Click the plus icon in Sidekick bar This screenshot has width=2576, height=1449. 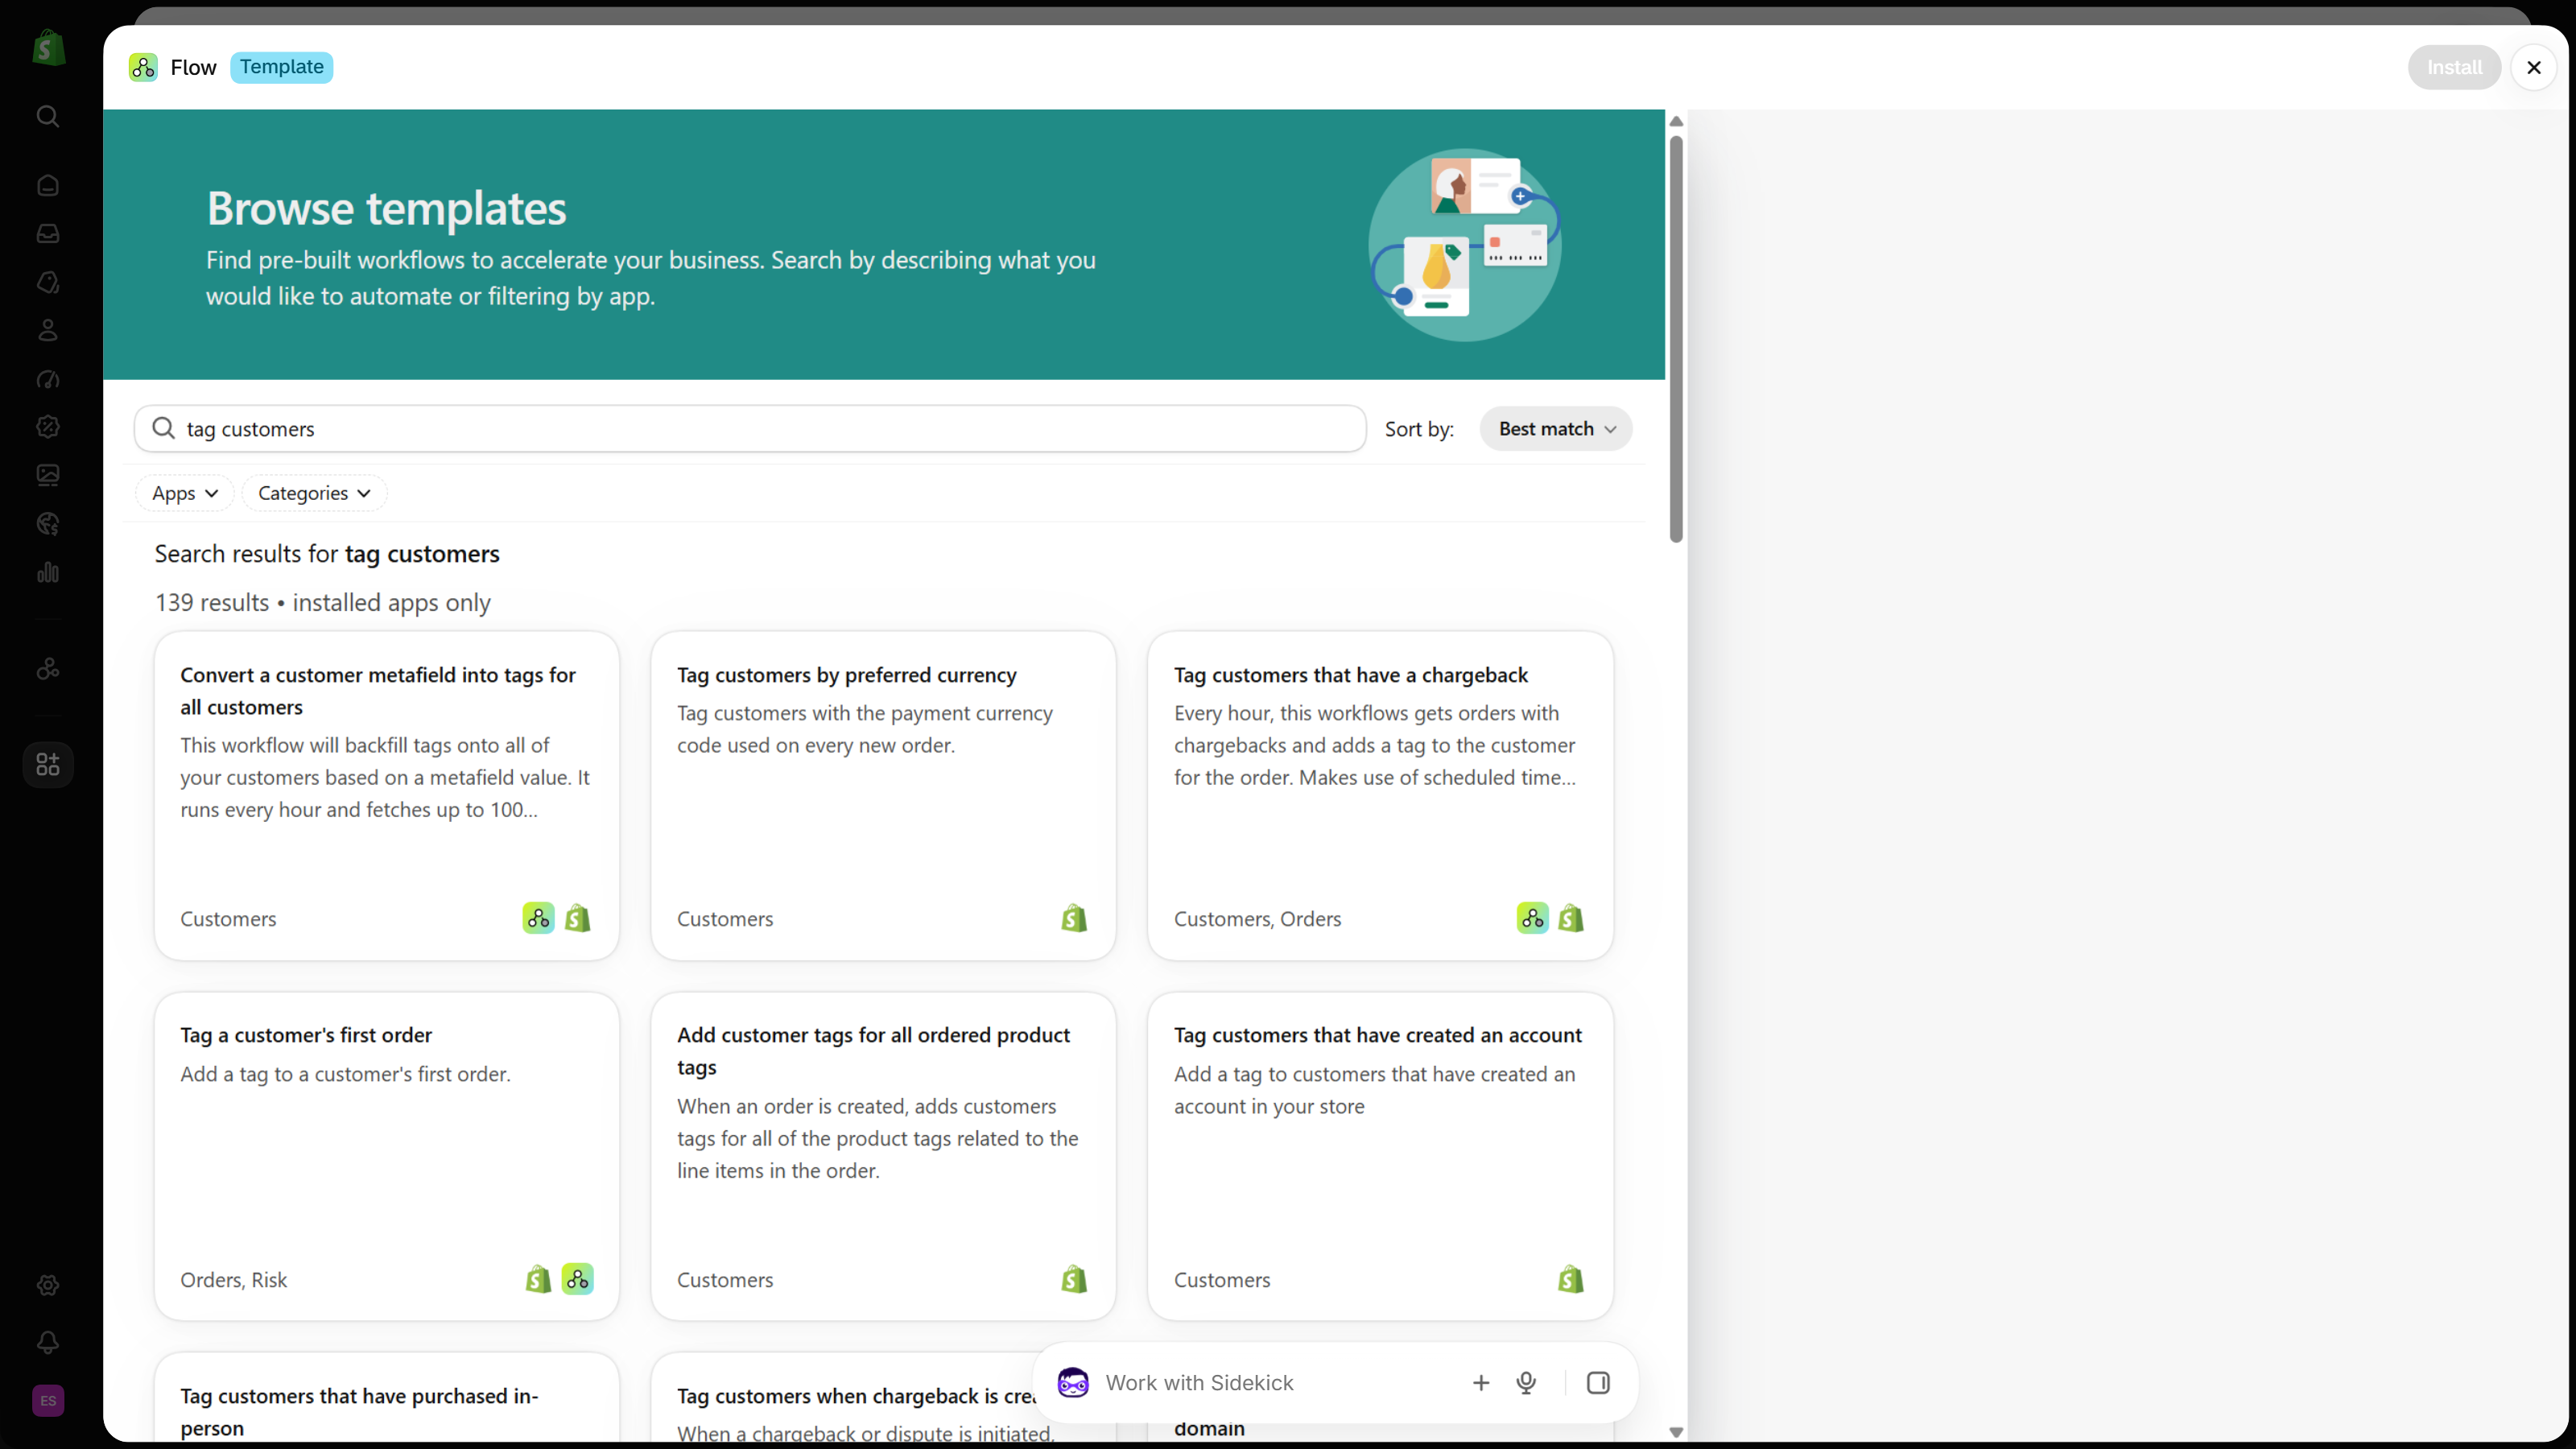click(1481, 1383)
